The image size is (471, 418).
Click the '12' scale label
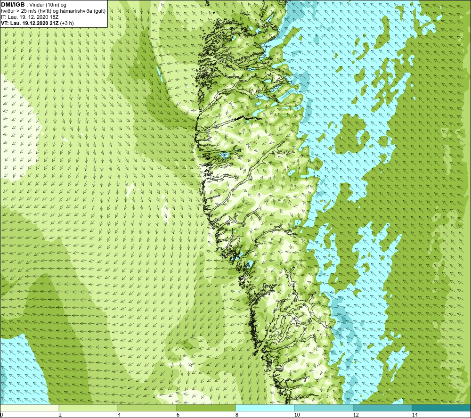pyautogui.click(x=356, y=415)
